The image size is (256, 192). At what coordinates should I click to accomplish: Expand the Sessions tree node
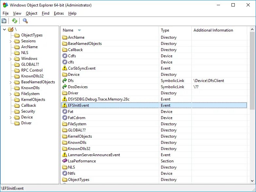tap(10, 41)
